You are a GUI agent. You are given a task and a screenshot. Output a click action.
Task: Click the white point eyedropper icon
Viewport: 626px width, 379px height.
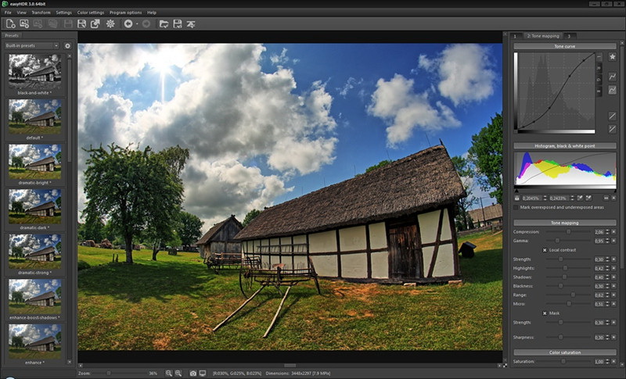tap(588, 198)
